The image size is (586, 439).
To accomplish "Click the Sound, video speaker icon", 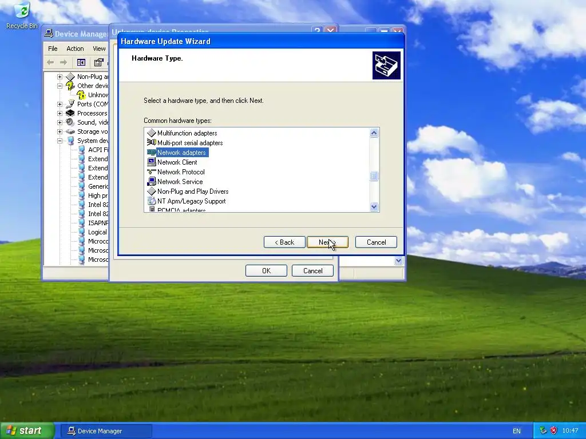I will pyautogui.click(x=70, y=122).
